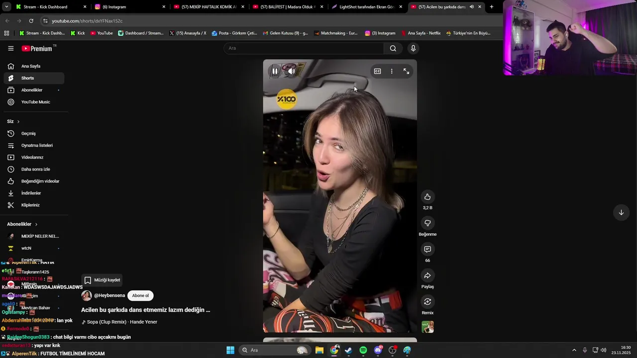View site information icon in address bar
Image resolution: width=637 pixels, height=358 pixels.
pyautogui.click(x=45, y=21)
